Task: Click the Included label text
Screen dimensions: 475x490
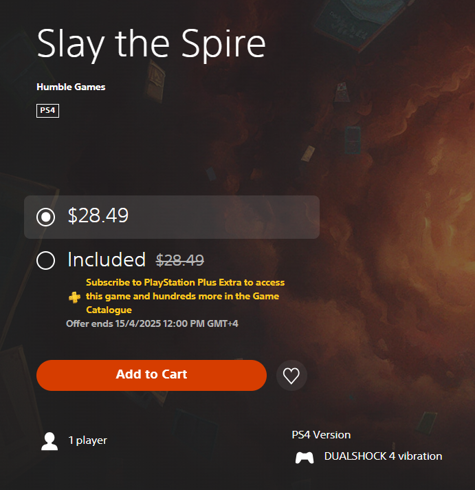Action: click(107, 259)
